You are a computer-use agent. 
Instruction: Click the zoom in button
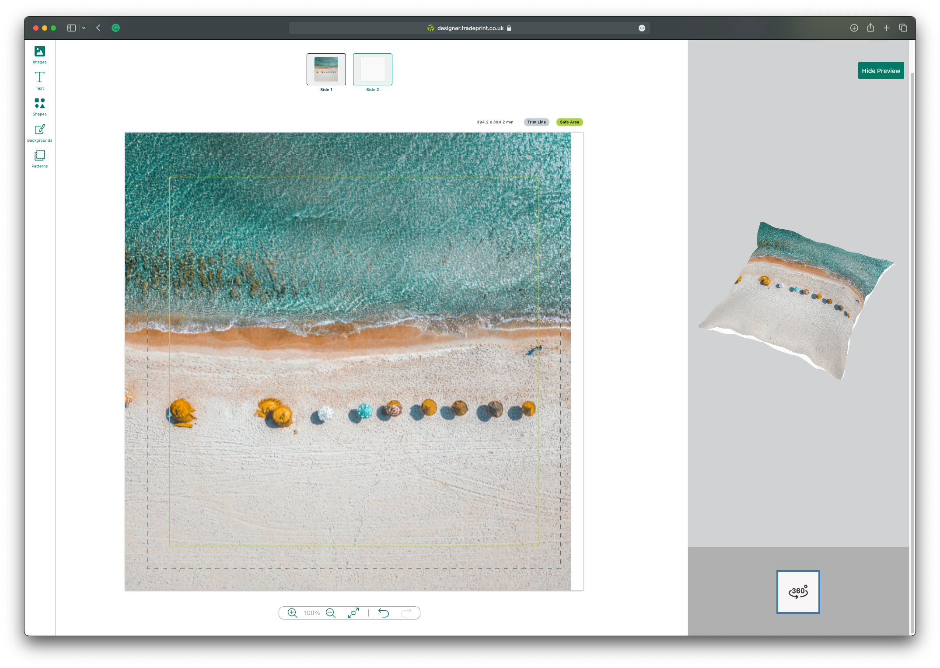[291, 612]
